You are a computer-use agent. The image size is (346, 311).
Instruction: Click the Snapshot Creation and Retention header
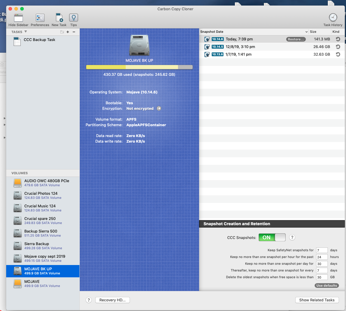point(272,224)
